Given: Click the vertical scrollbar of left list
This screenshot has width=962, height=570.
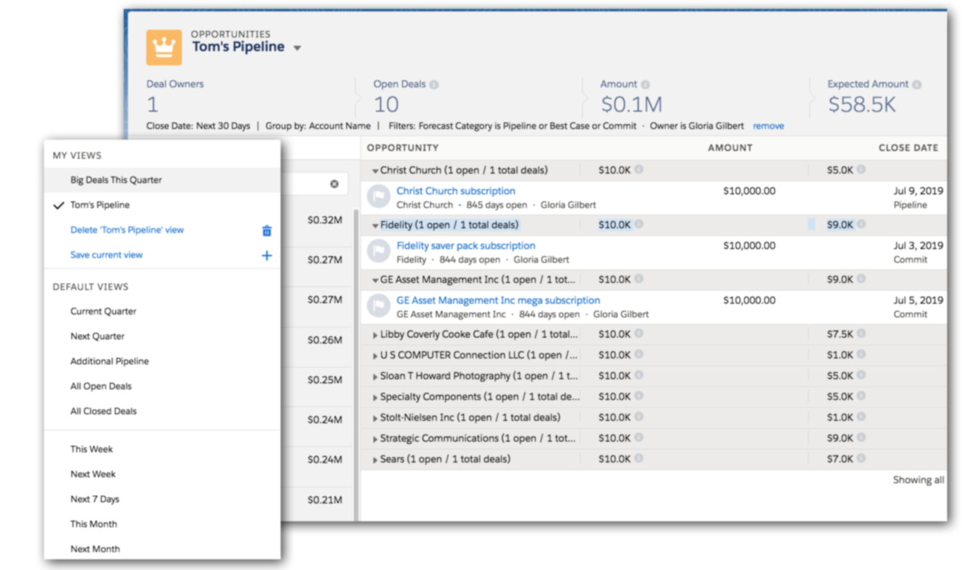Looking at the screenshot, I should (356, 364).
